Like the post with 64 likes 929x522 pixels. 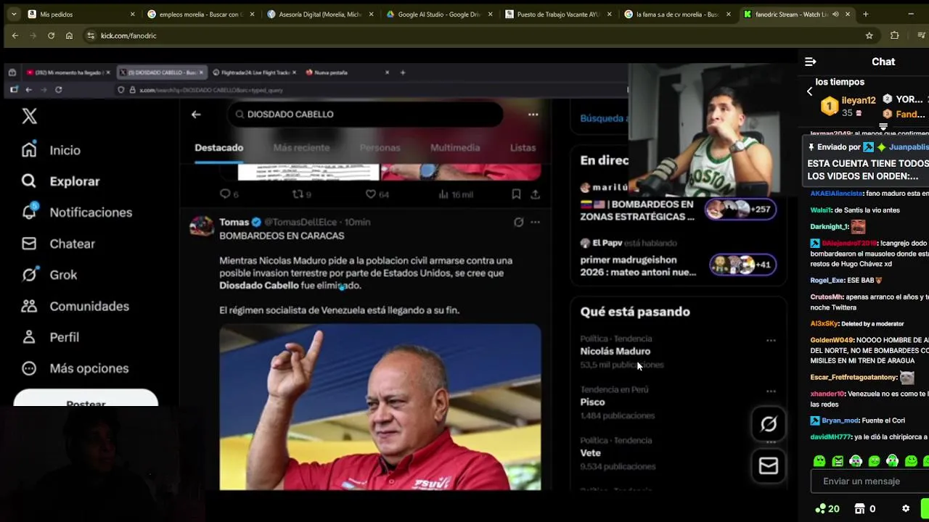(371, 194)
